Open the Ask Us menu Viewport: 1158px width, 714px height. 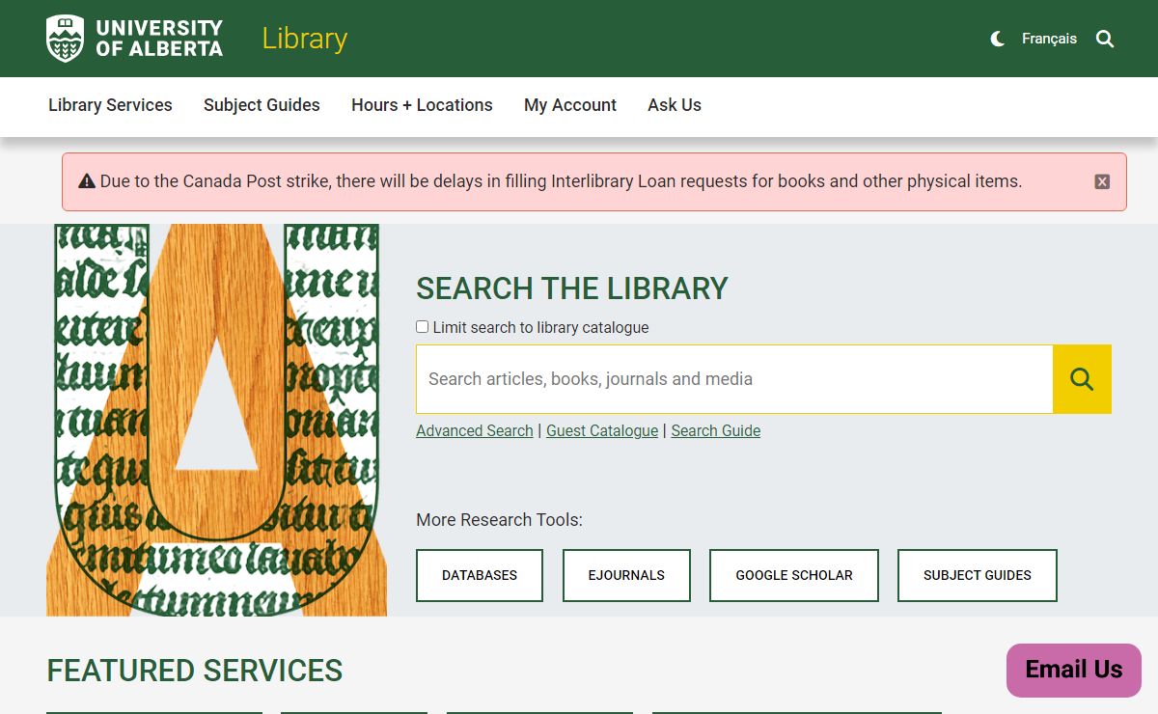[675, 105]
